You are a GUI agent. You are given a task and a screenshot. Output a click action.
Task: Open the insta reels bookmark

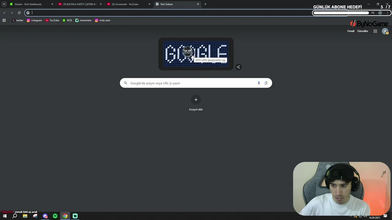pos(103,20)
